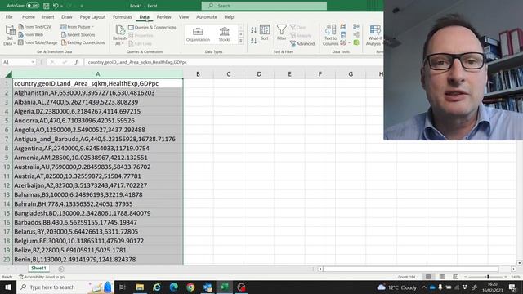This screenshot has height=294, width=523.
Task: Import data From Text/CSV
Action: click(x=34, y=27)
